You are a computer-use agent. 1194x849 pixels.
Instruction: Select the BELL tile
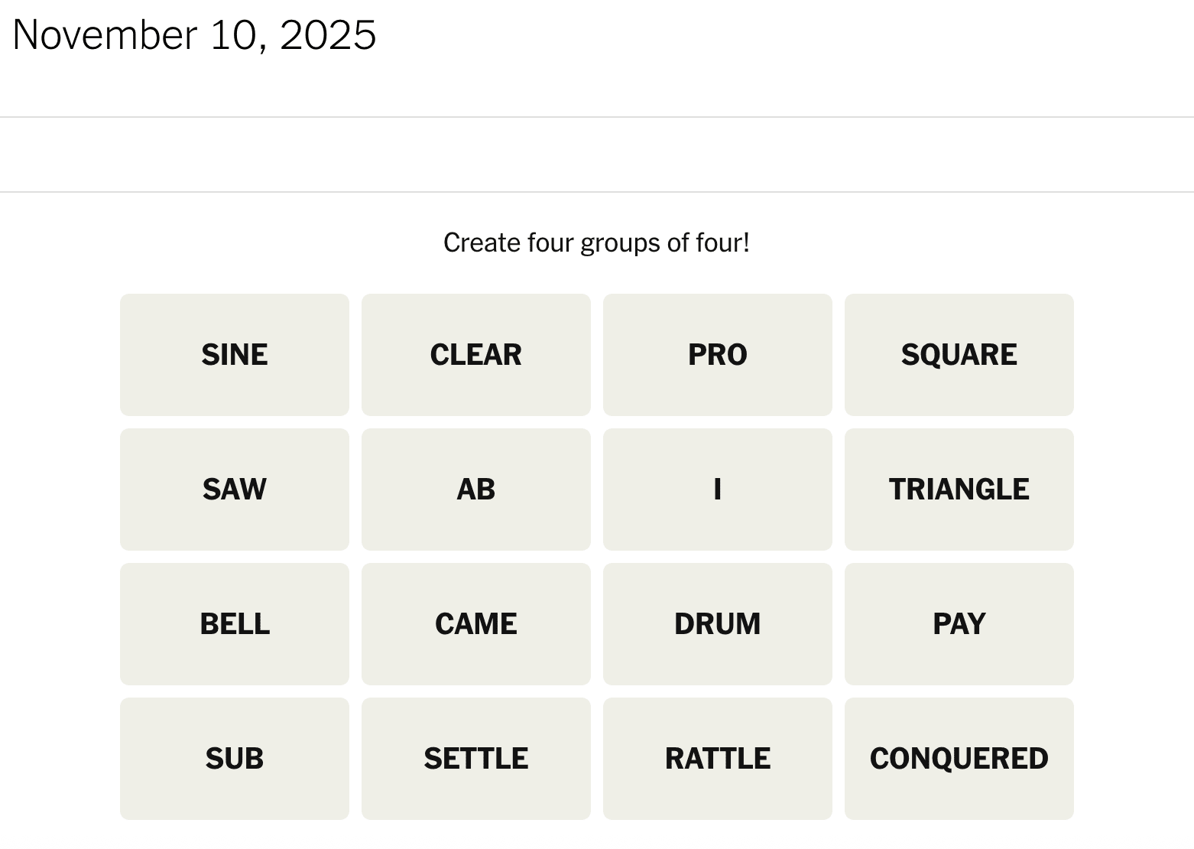click(x=234, y=624)
